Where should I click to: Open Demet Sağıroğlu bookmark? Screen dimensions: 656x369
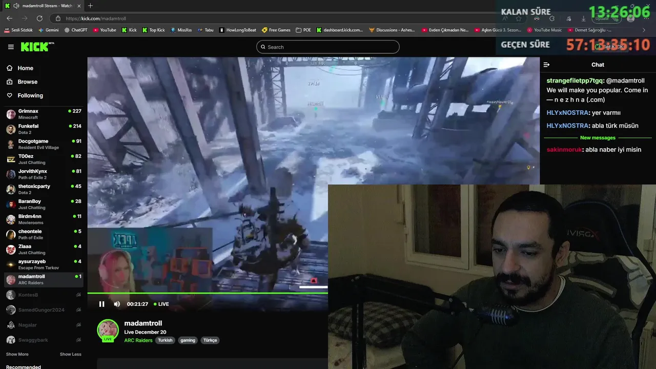point(590,30)
